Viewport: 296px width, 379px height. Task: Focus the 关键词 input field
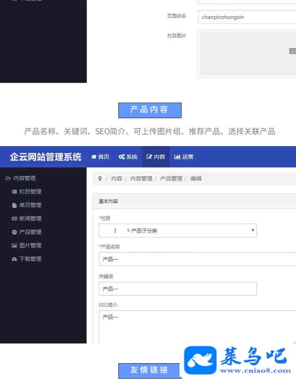tap(178, 289)
